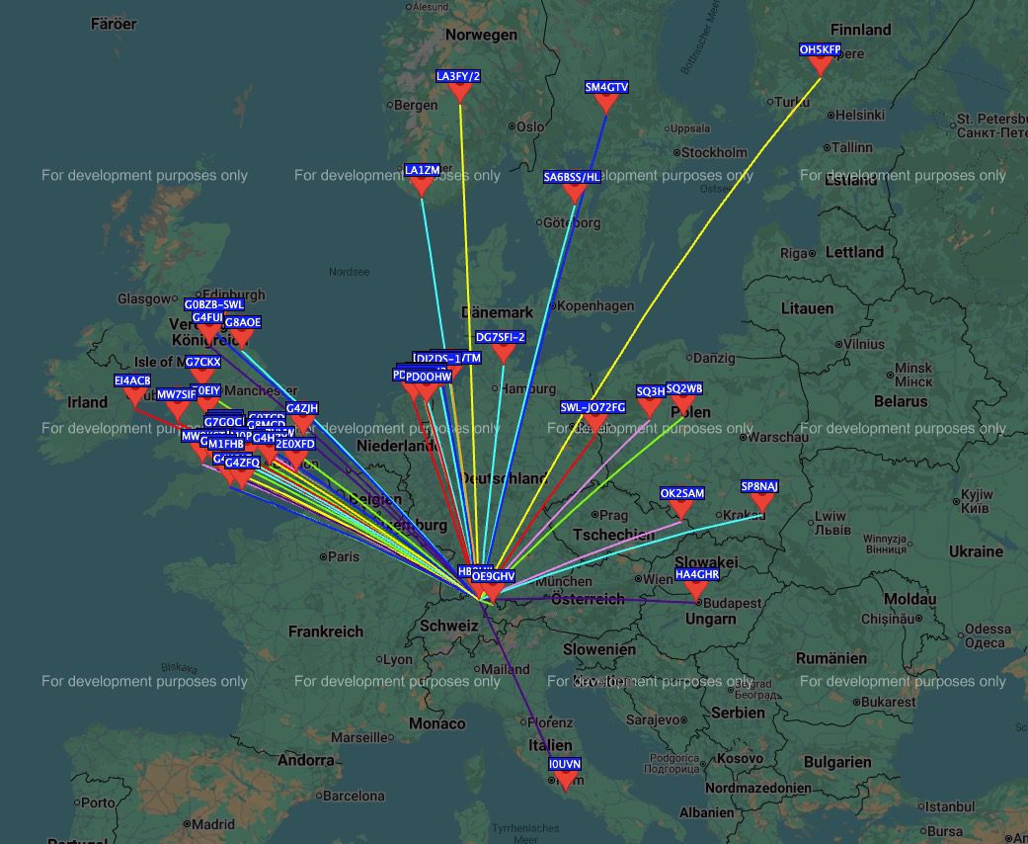Select the G7GOC callsign label
1028x844 pixels.
pos(223,422)
